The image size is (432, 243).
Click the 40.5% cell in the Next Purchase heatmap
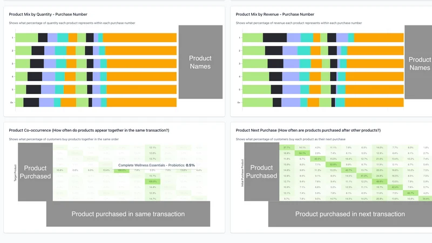coord(318,159)
